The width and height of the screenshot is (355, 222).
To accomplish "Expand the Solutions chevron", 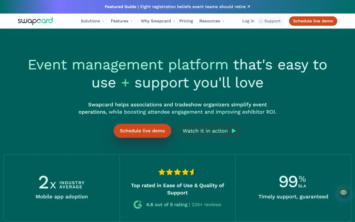I will tap(103, 21).
